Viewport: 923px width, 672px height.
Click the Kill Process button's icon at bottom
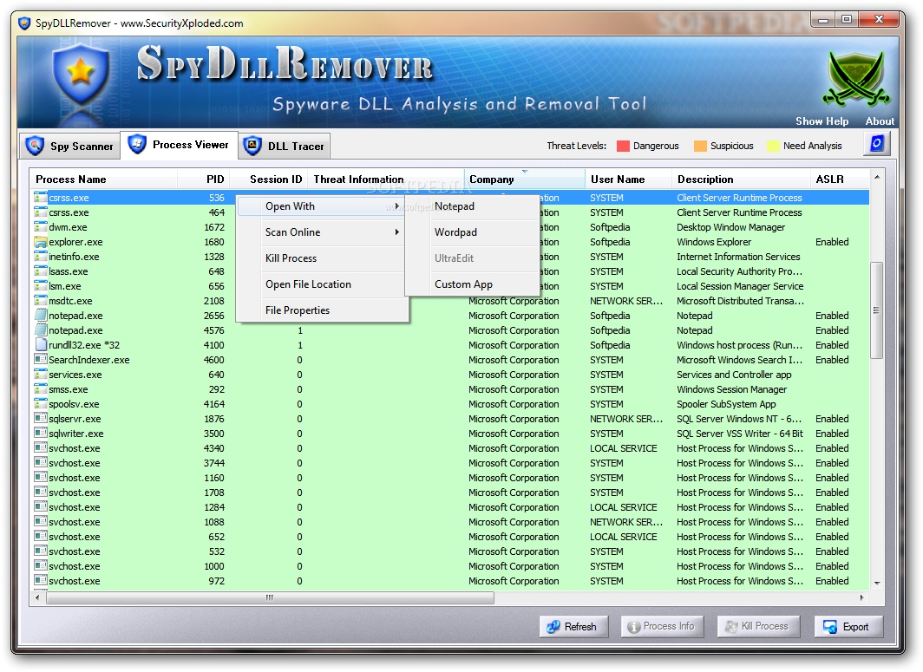(x=731, y=627)
